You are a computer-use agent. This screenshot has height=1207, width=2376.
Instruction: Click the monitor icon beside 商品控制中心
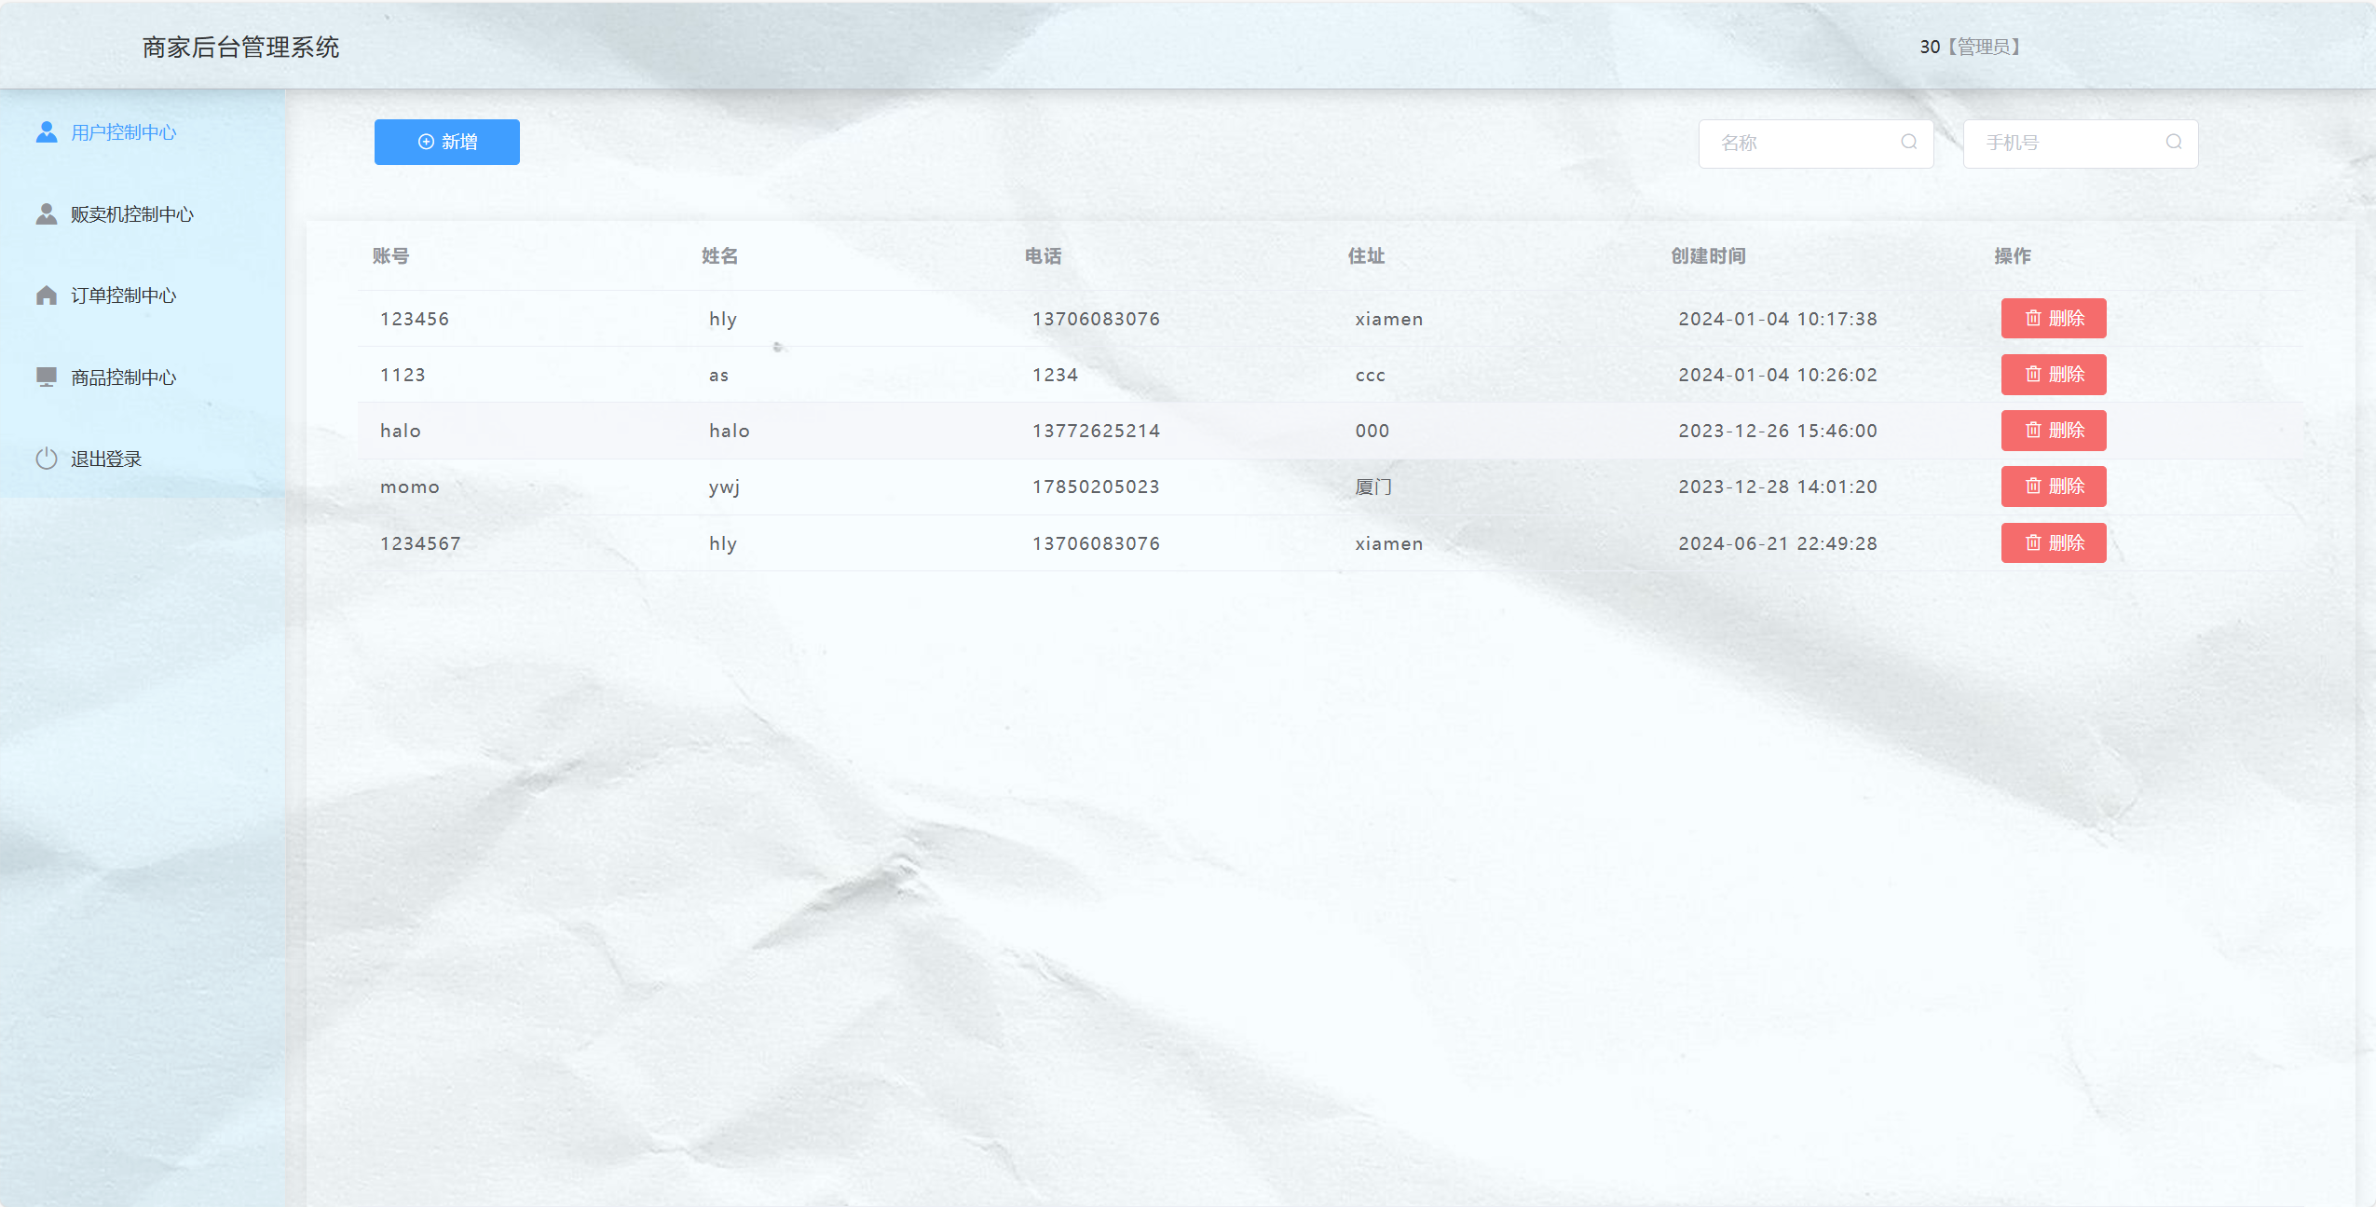point(47,377)
